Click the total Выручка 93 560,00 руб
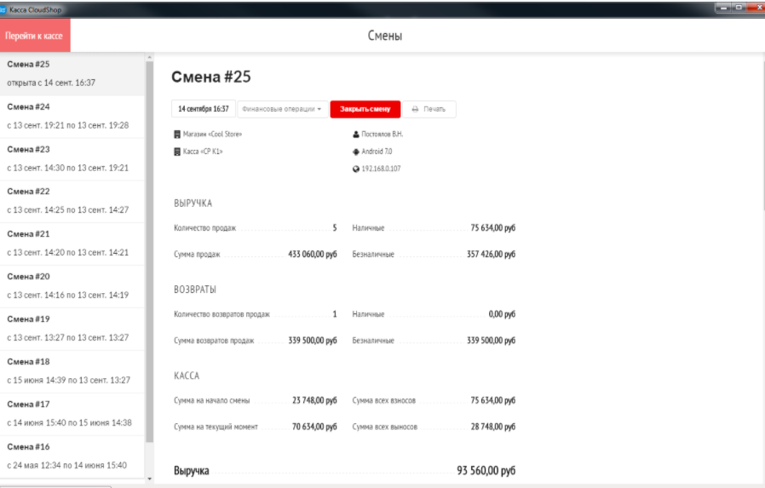 tap(486, 470)
